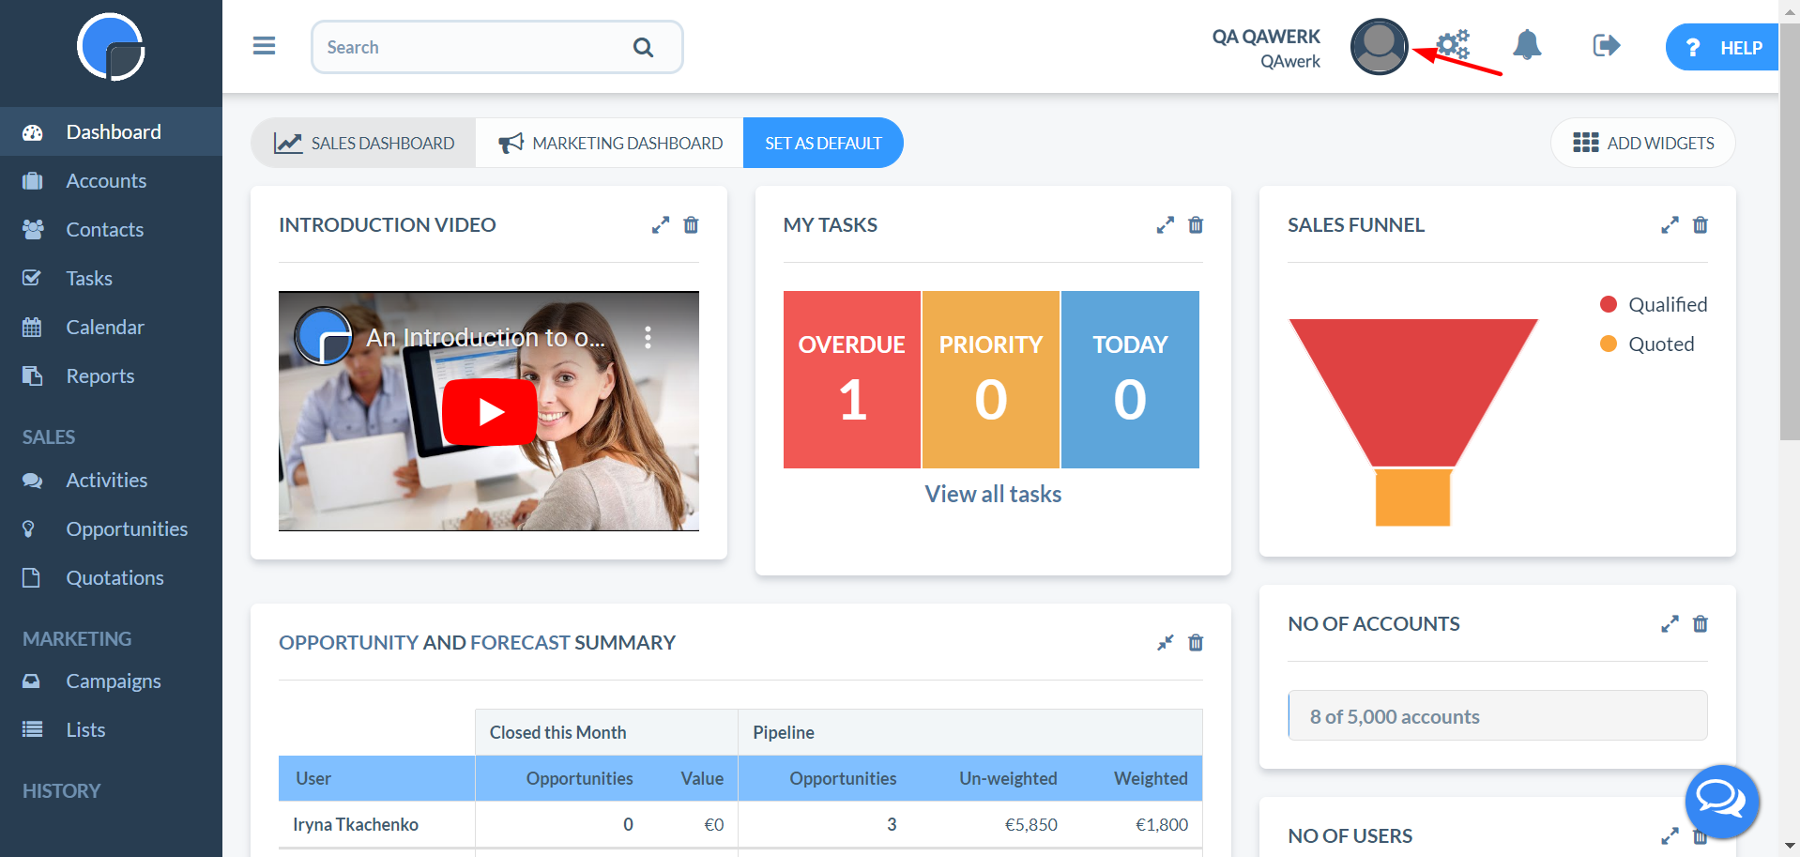The height and width of the screenshot is (857, 1800).
Task: Expand the No of Users widget
Action: click(x=1670, y=836)
